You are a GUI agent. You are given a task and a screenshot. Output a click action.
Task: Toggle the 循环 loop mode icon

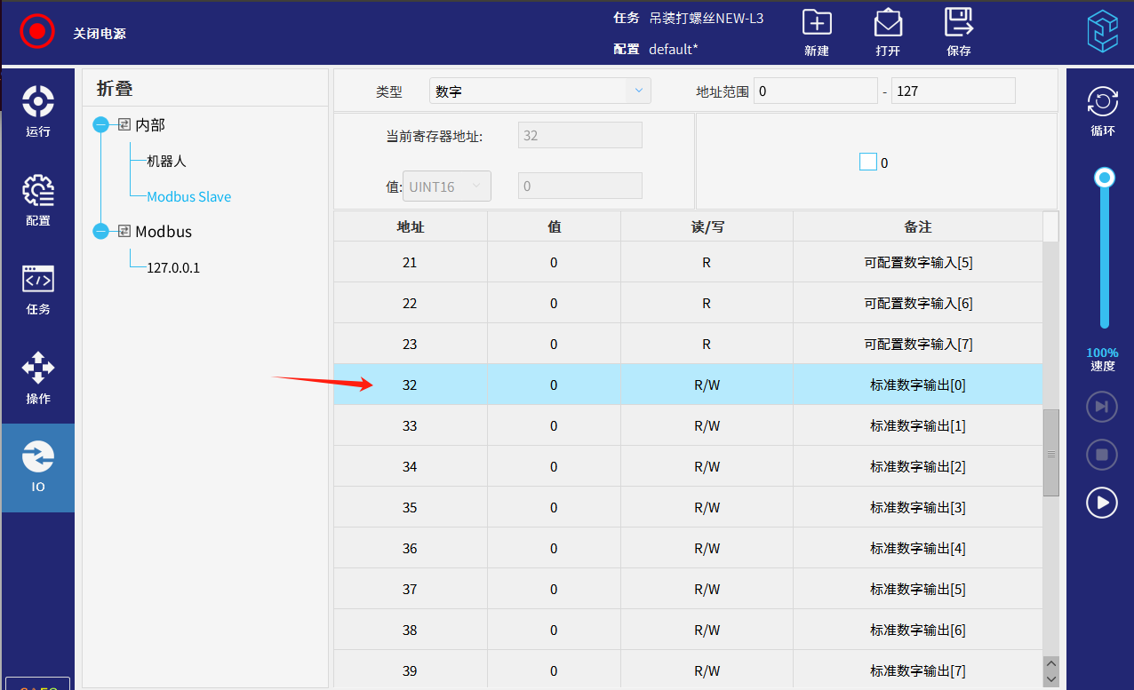[1102, 103]
